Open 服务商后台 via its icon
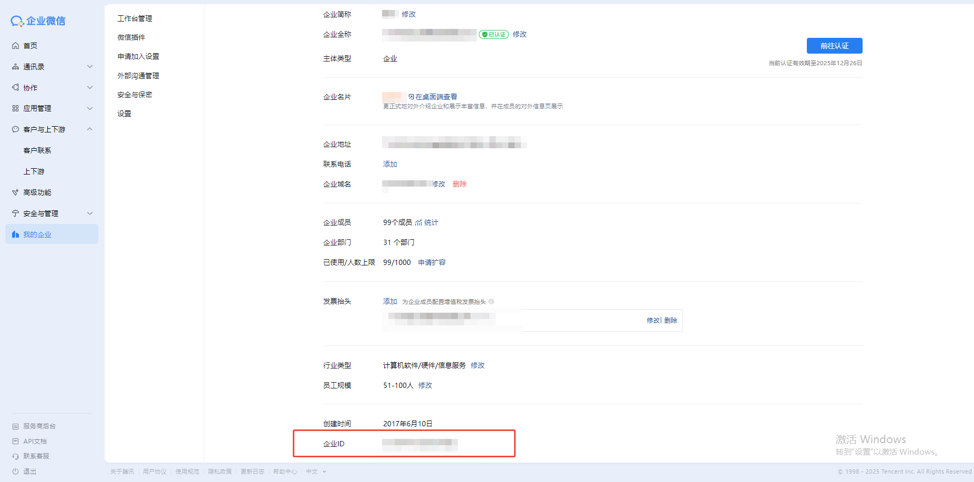This screenshot has height=482, width=974. pos(16,426)
